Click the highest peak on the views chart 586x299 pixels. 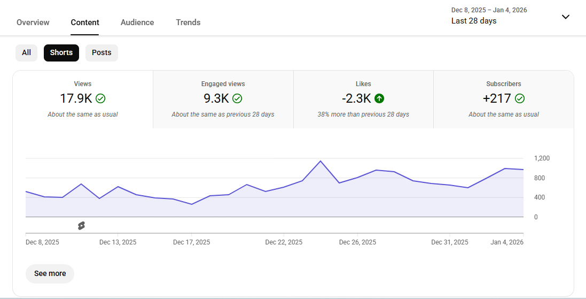tap(320, 161)
